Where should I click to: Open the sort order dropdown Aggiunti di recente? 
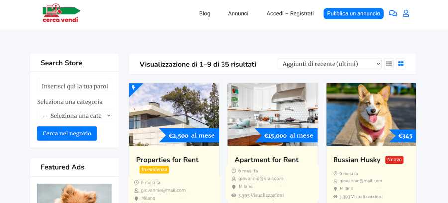point(330,64)
